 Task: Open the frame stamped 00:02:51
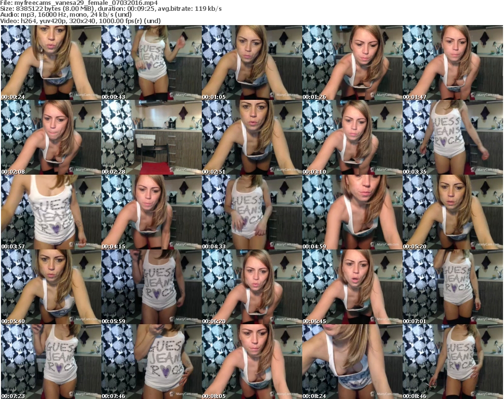(252, 137)
